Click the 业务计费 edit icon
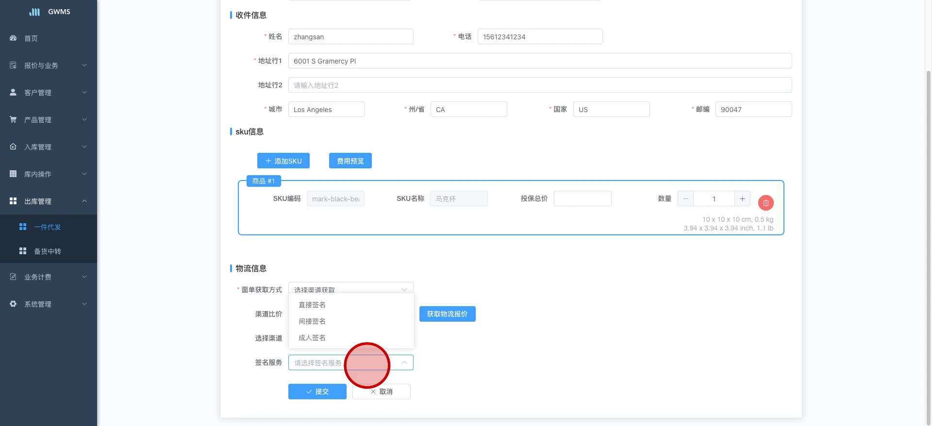932x426 pixels. coord(13,277)
